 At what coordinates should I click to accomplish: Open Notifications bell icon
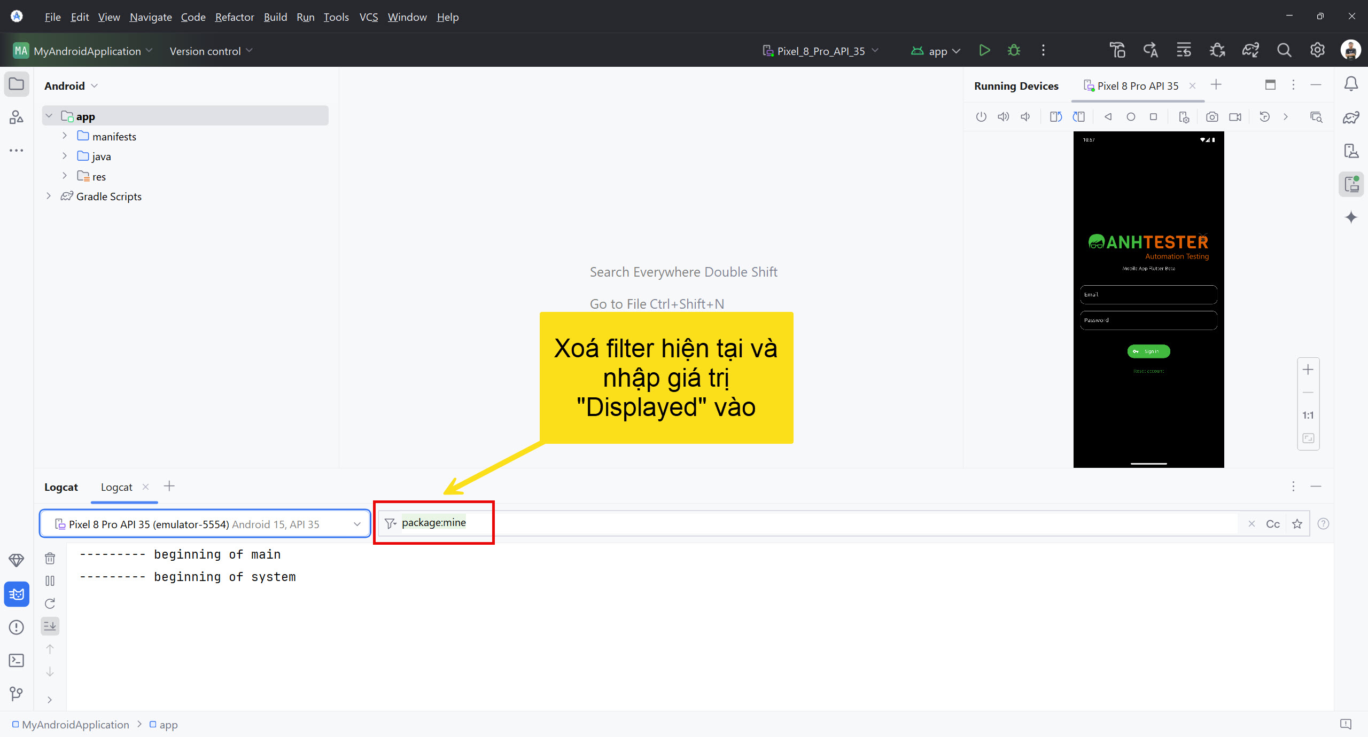click(1351, 84)
